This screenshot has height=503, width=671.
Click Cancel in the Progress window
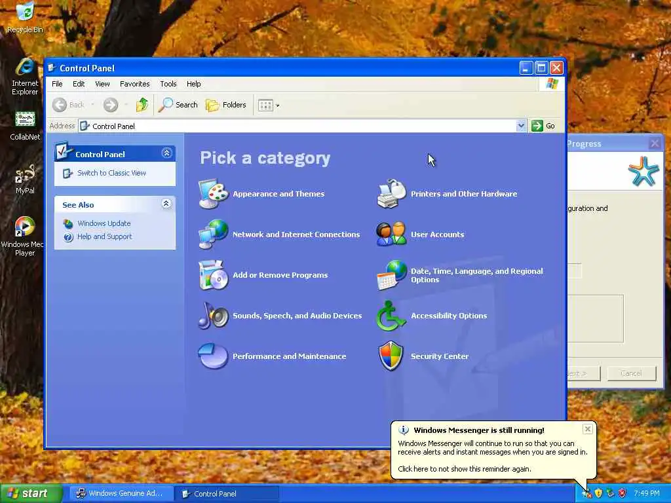631,373
